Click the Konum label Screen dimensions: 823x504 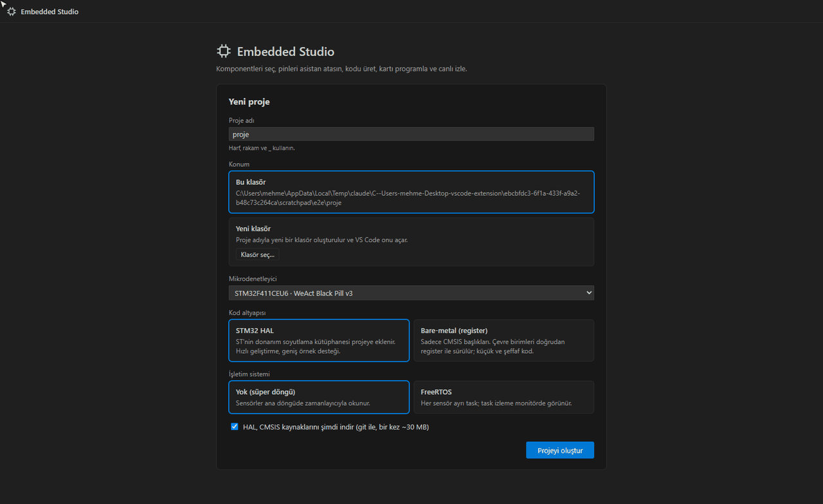[x=239, y=164]
